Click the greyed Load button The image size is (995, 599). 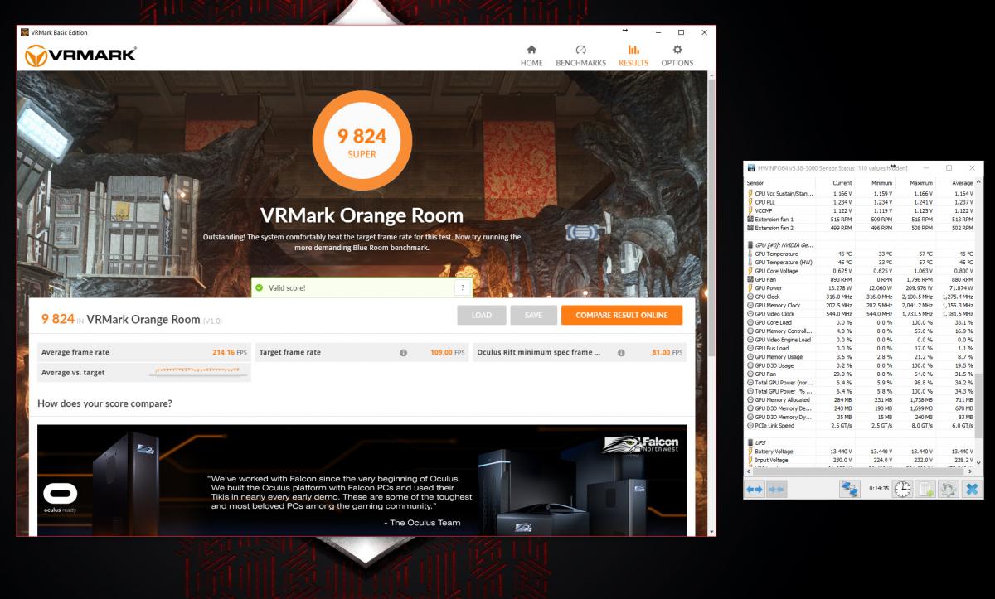481,315
